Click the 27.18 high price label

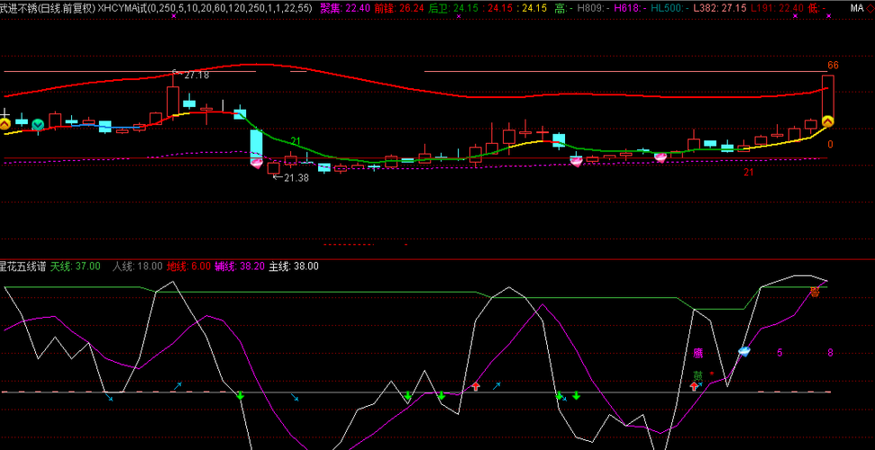coord(196,75)
